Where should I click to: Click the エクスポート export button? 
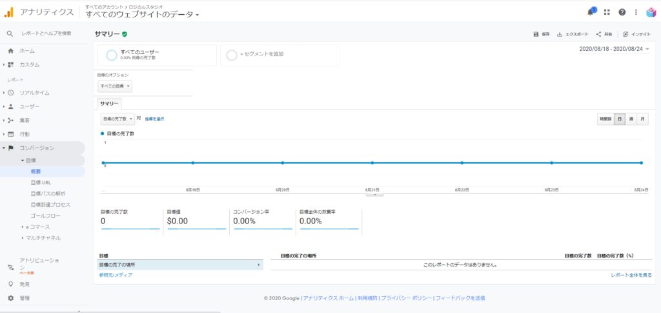pos(573,35)
